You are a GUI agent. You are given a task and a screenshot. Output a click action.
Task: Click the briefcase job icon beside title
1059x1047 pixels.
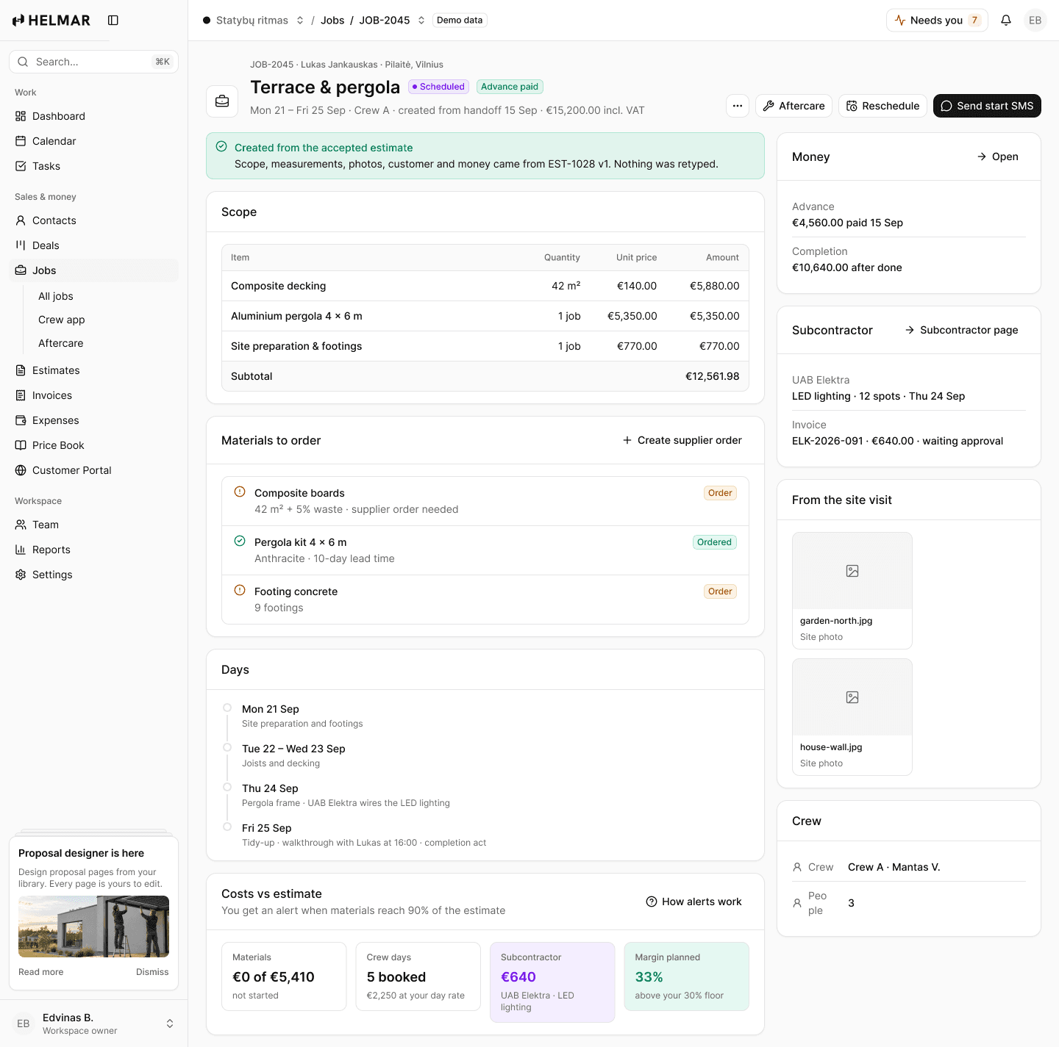(222, 101)
